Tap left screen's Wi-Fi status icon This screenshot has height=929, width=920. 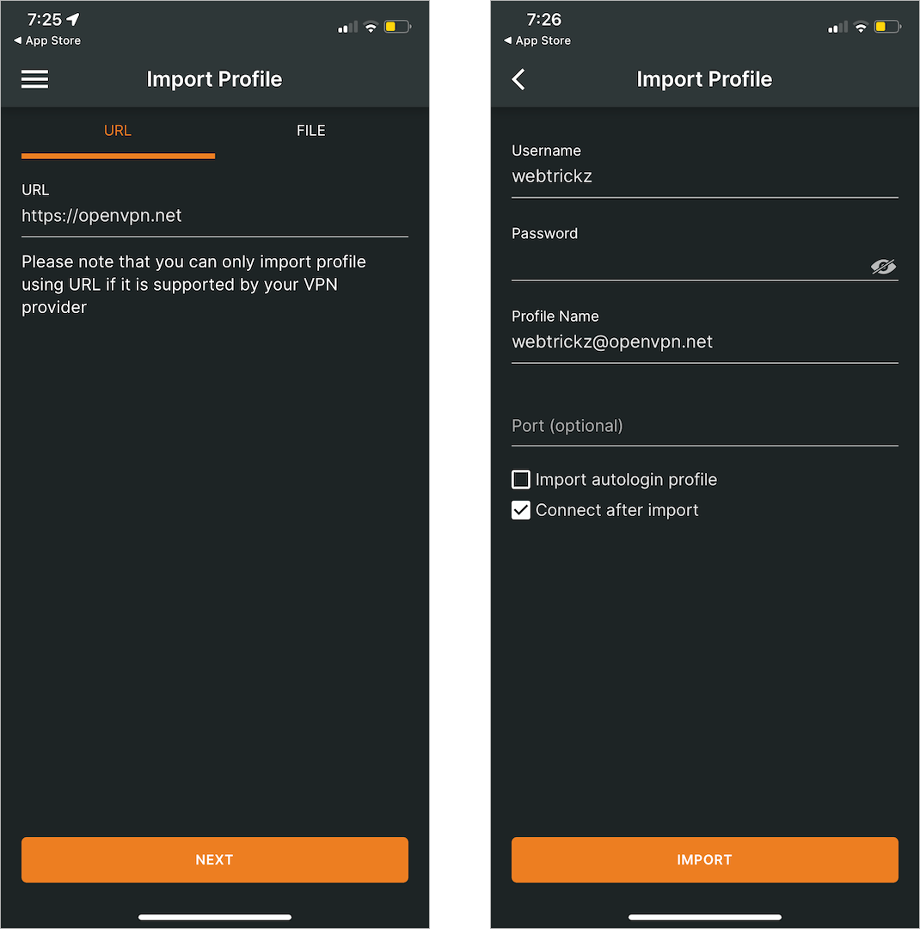click(371, 27)
